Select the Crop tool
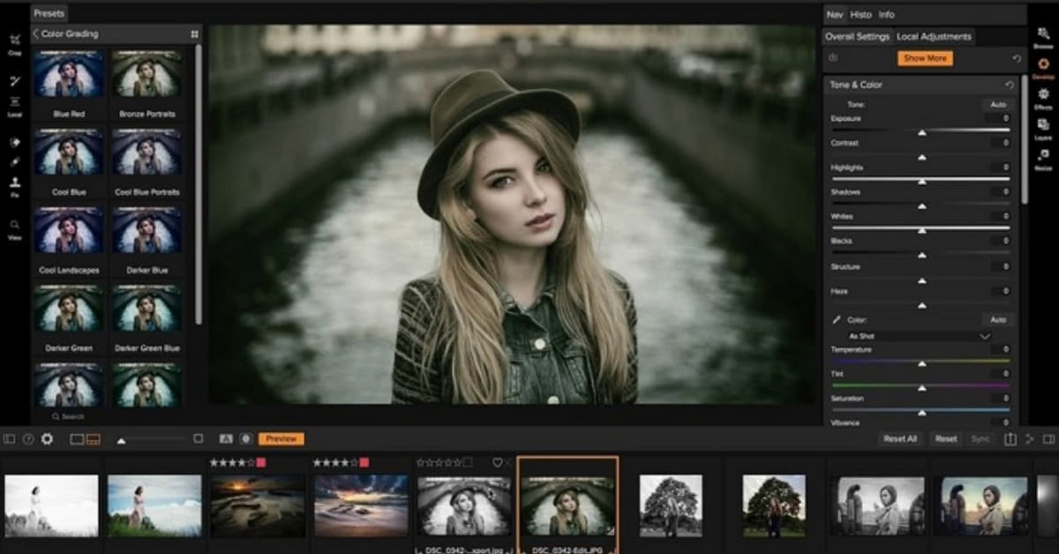The height and width of the screenshot is (554, 1059). click(x=15, y=44)
